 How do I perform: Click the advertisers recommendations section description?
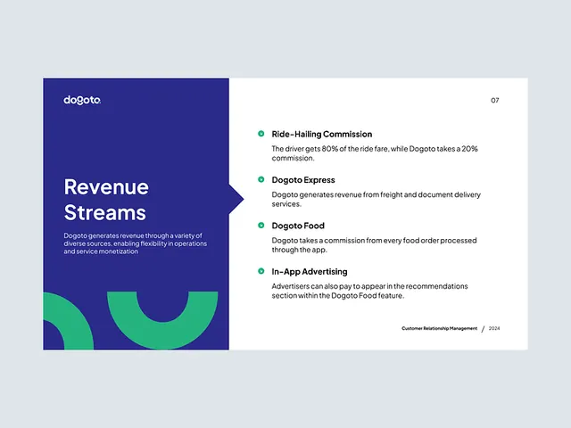click(369, 291)
